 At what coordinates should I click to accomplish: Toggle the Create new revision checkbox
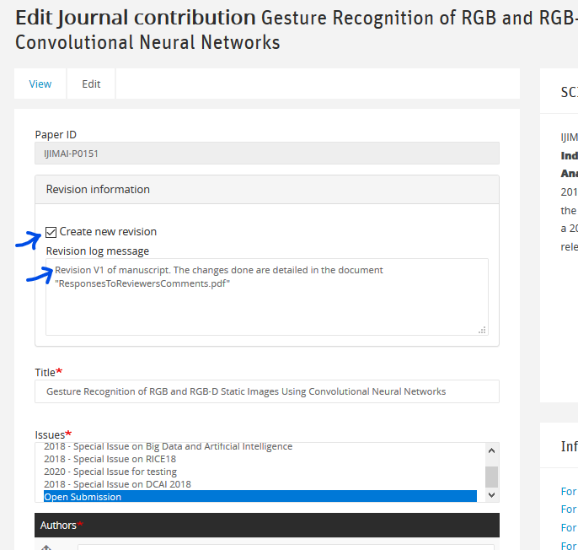point(51,232)
